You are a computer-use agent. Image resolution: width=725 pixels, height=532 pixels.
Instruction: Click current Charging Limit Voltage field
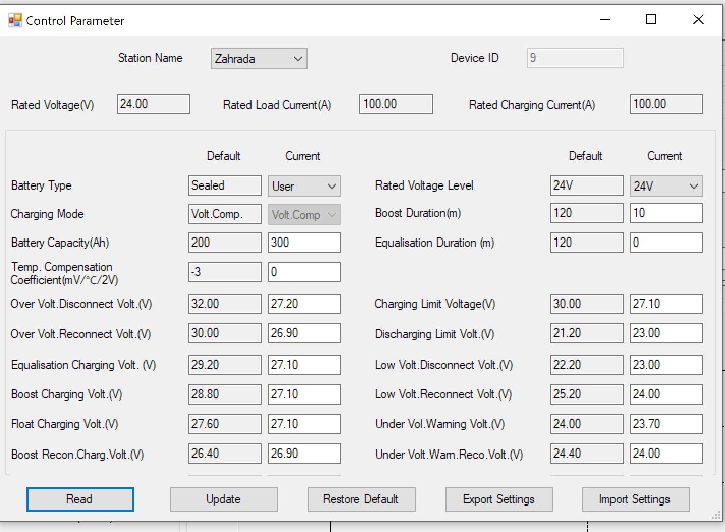(666, 304)
